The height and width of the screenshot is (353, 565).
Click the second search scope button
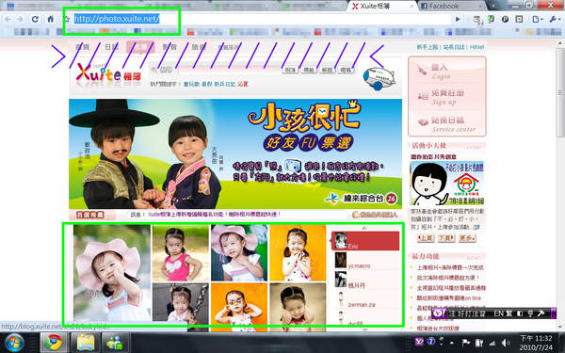pos(309,70)
